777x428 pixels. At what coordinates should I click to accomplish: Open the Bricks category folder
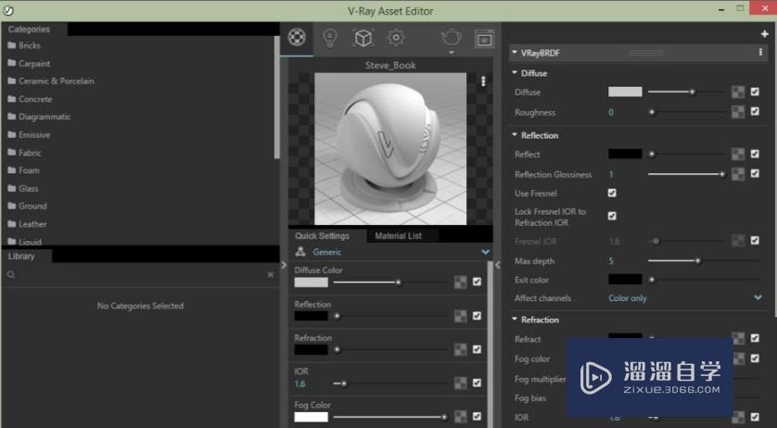[x=24, y=45]
